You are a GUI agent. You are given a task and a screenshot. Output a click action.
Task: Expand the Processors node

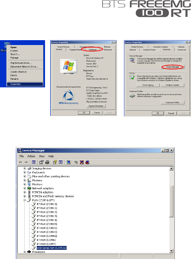point(24,252)
